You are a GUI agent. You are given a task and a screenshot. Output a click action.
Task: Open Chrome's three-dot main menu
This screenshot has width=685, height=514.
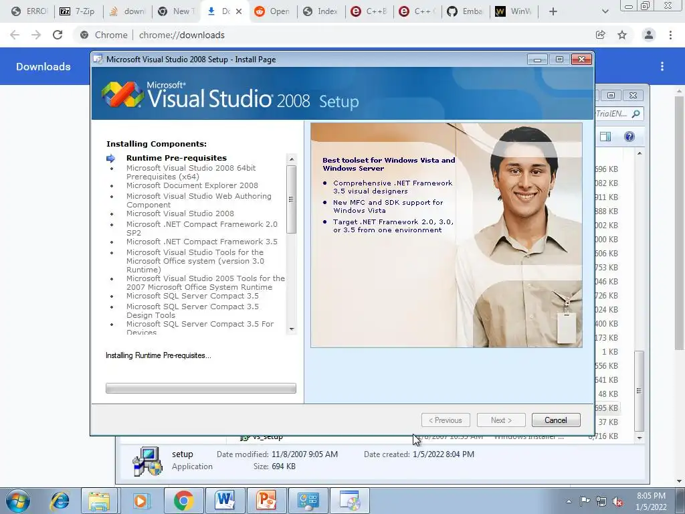point(670,35)
